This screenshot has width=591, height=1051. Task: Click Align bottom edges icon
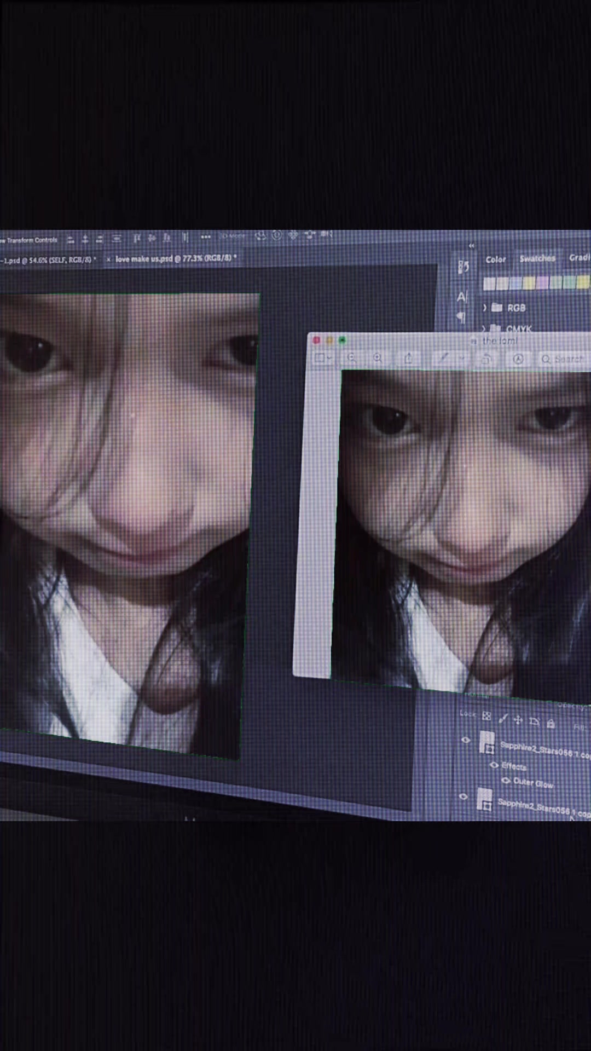coord(167,238)
